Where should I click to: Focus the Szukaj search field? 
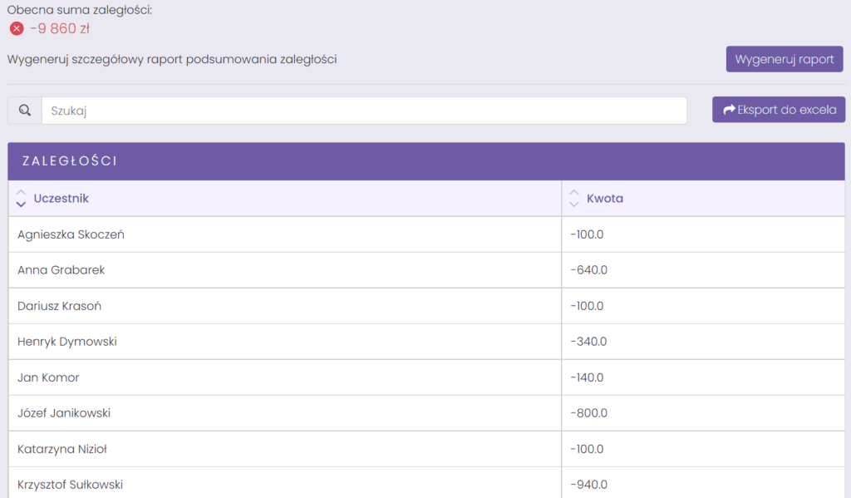click(x=364, y=111)
